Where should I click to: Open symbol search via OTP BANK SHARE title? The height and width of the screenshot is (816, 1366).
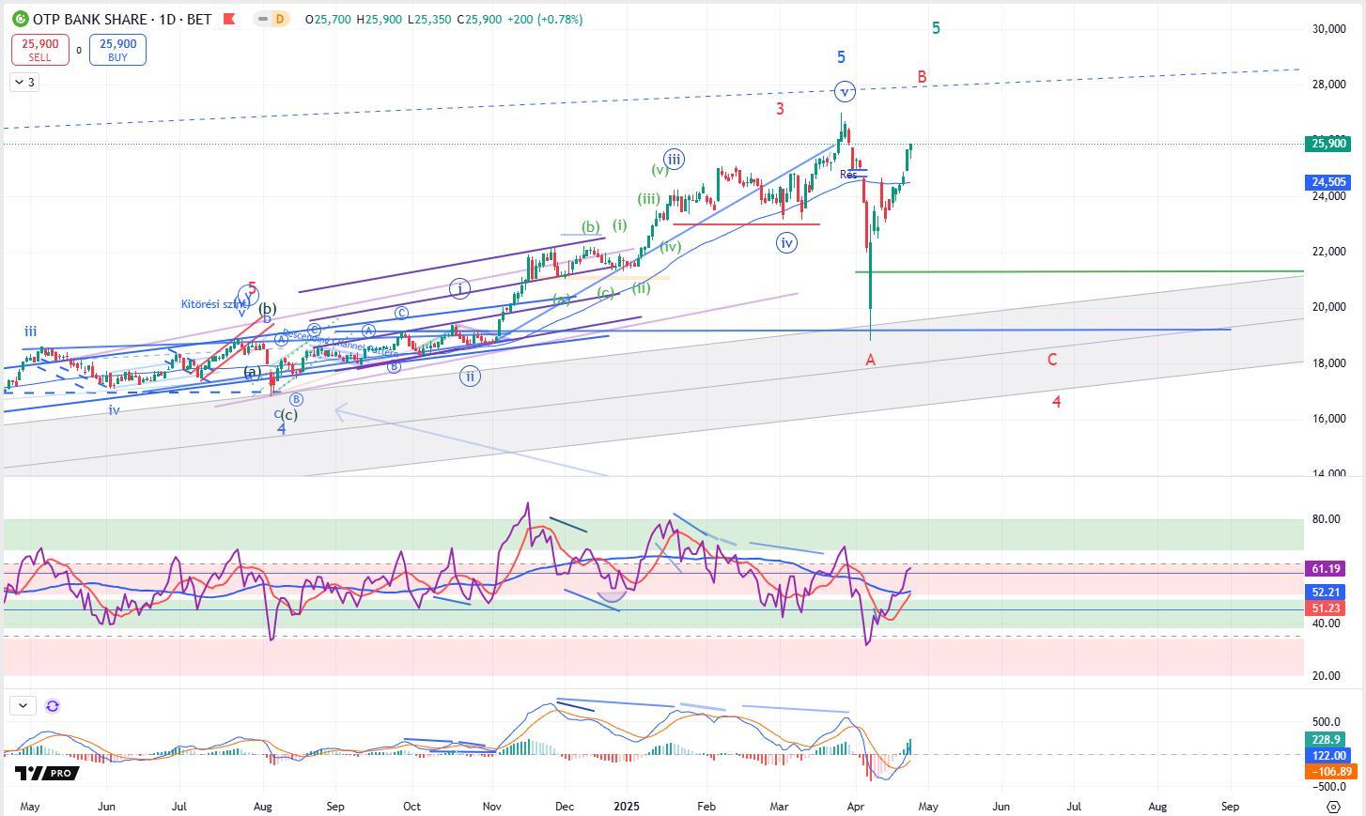click(90, 19)
